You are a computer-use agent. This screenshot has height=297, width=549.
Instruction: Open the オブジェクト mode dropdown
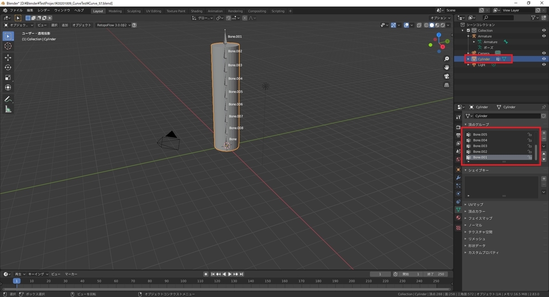(x=18, y=25)
